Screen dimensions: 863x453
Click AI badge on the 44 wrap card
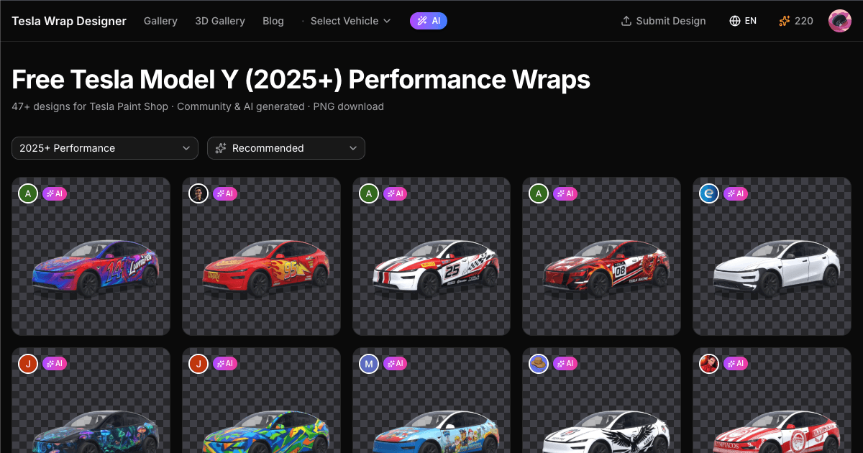point(55,193)
